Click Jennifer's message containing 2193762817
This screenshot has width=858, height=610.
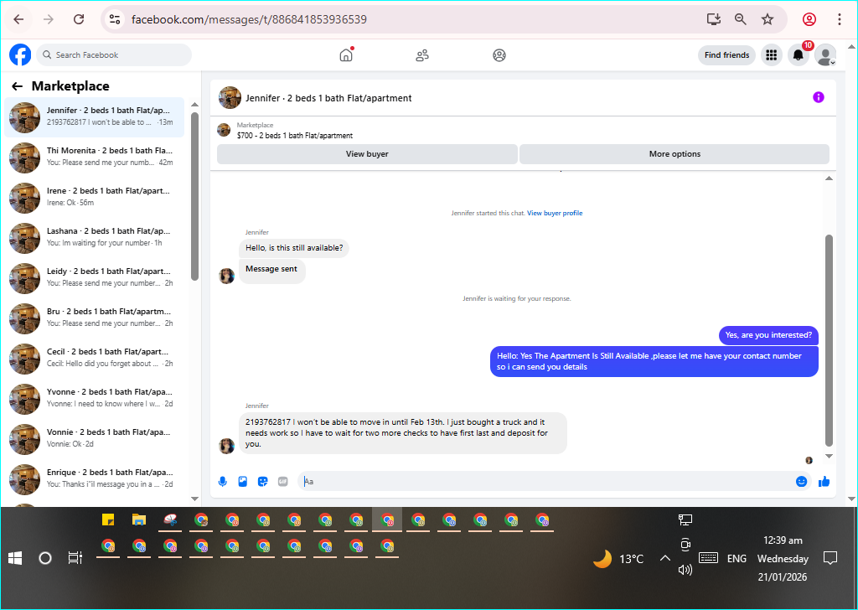(x=403, y=432)
